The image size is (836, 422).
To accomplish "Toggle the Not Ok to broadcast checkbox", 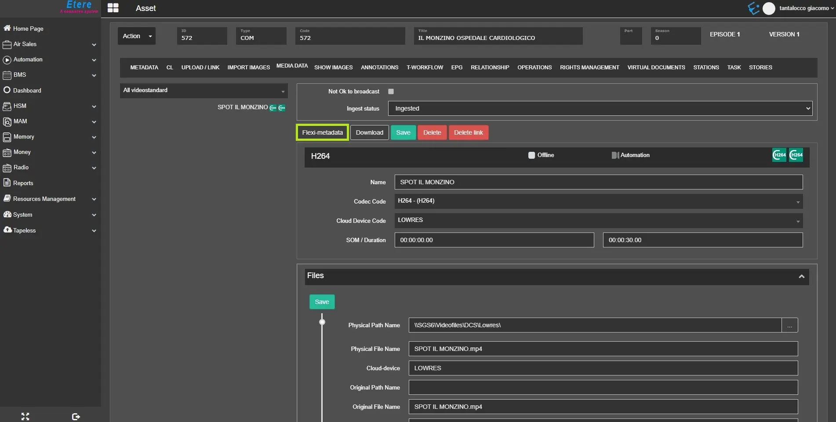I will 391,91.
